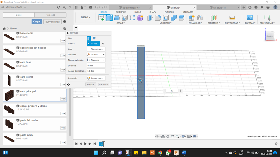Open data panel settings gear
This screenshot has width=280, height=157.
64,21
